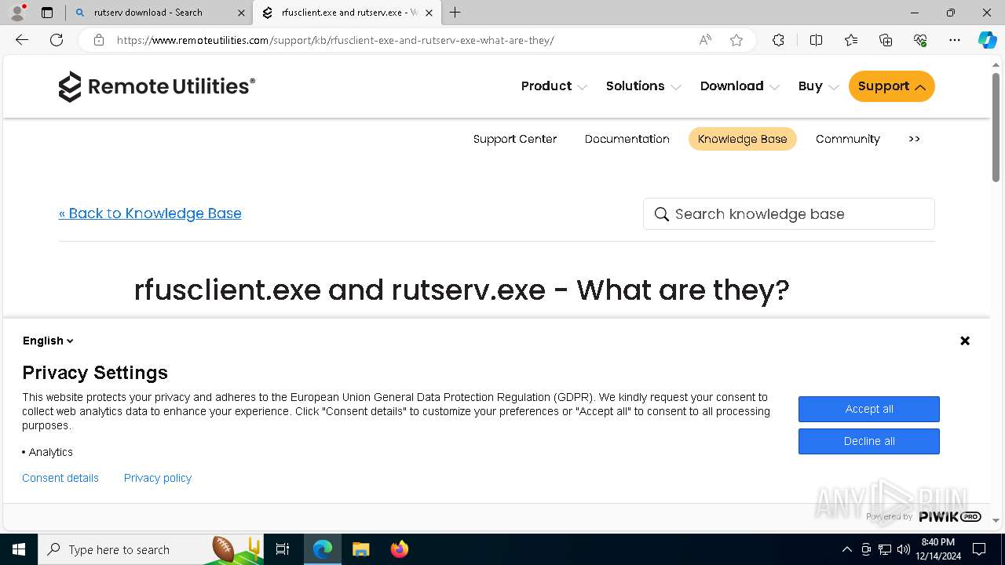Toggle Split screen icon
The width and height of the screenshot is (1005, 565).
pyautogui.click(x=816, y=40)
